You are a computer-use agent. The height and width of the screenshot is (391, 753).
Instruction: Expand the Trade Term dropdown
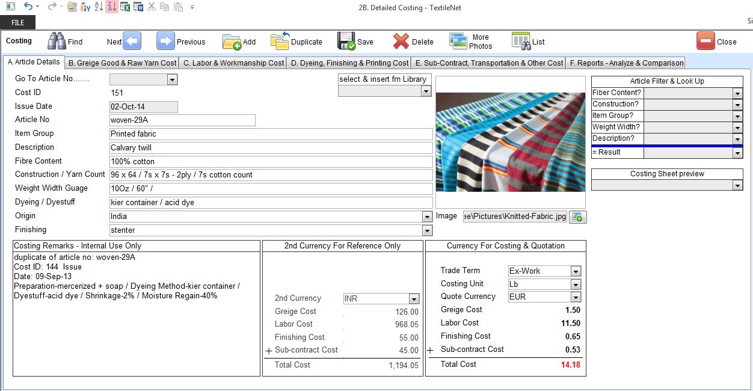point(576,271)
